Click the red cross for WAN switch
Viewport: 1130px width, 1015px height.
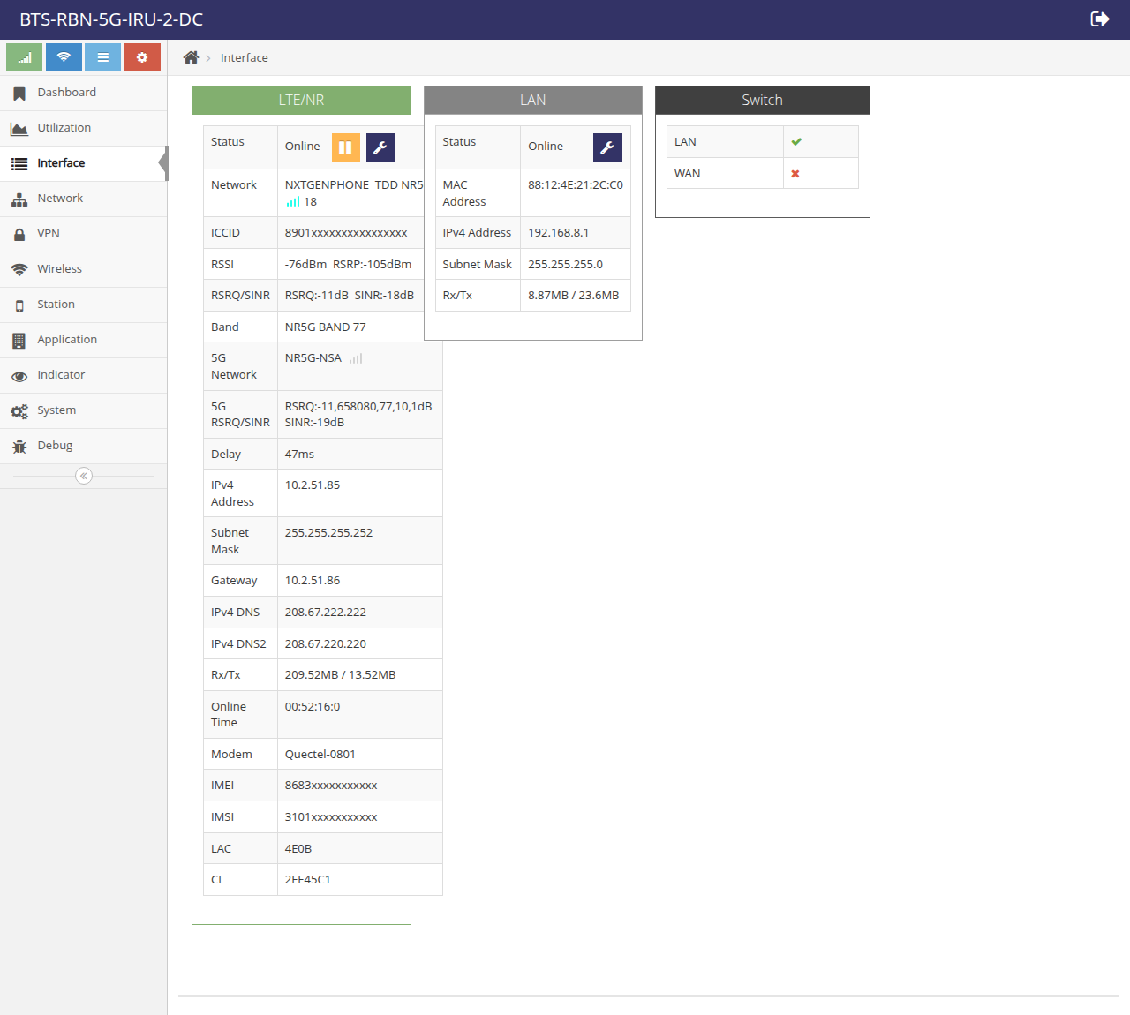click(x=795, y=174)
